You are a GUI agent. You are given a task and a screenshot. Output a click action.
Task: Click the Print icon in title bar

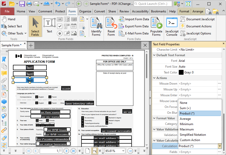[29, 4]
